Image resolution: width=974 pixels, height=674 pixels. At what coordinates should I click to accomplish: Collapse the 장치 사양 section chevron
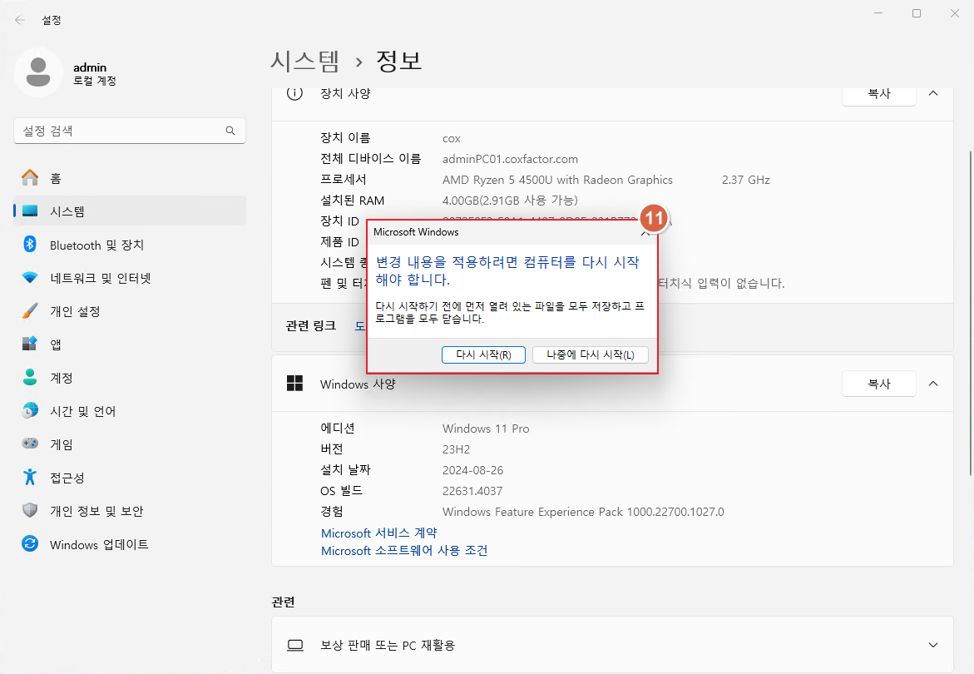coord(933,93)
